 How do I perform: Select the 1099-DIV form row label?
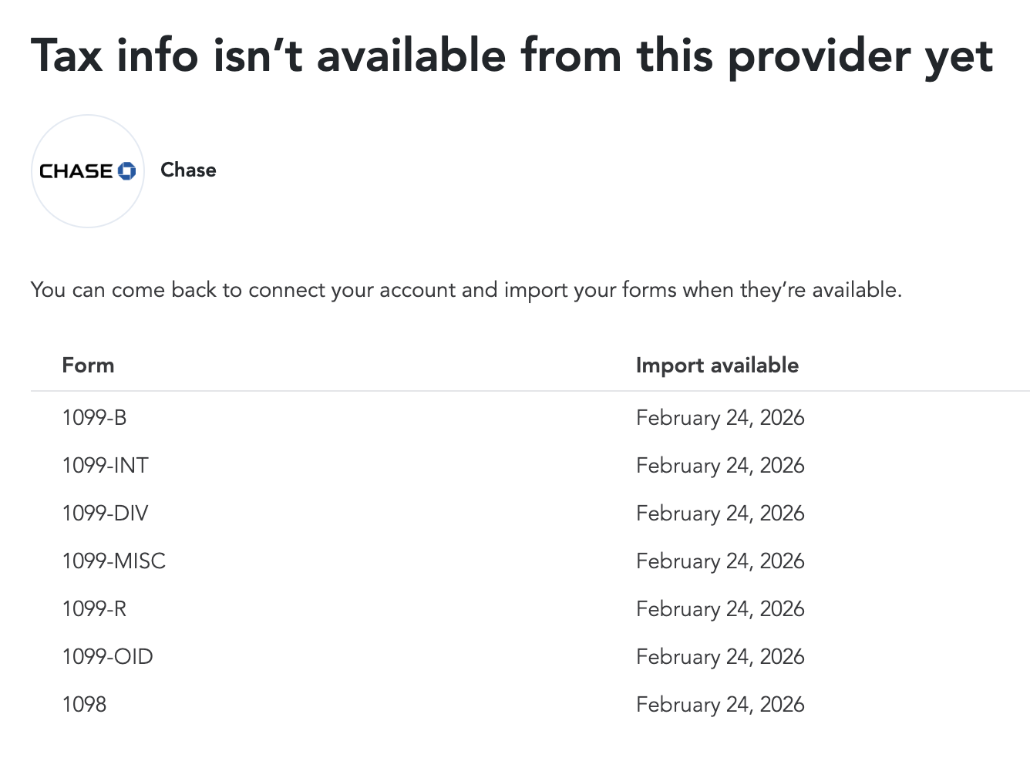105,514
